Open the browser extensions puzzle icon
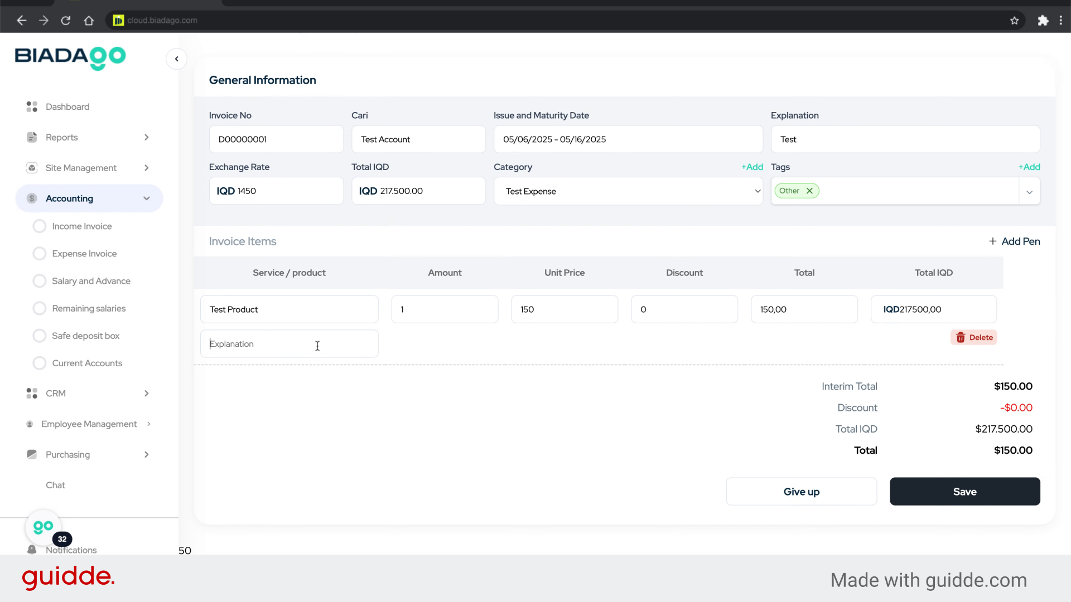The image size is (1071, 602). [1043, 21]
